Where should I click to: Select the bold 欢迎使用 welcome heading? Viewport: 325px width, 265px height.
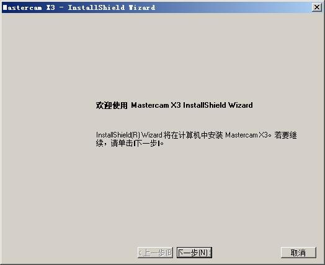(x=112, y=105)
